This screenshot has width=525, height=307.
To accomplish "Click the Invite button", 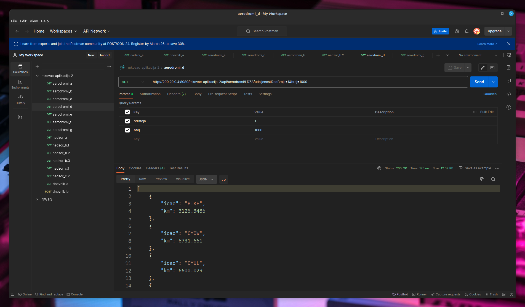I will pyautogui.click(x=440, y=31).
